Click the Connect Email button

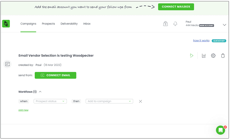pyautogui.click(x=56, y=75)
